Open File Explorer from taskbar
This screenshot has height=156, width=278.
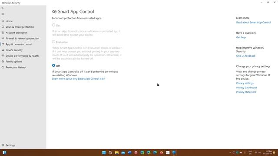point(117,153)
